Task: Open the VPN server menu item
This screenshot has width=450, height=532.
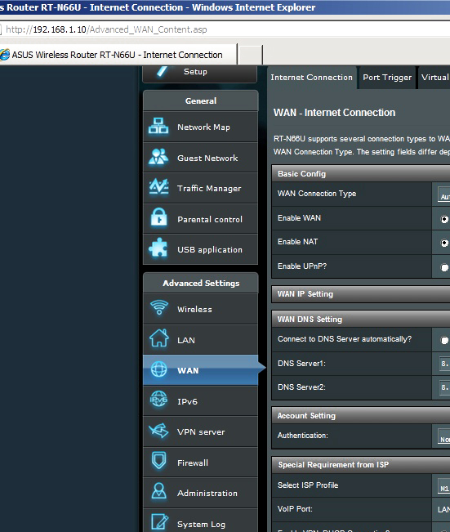Action: point(200,431)
